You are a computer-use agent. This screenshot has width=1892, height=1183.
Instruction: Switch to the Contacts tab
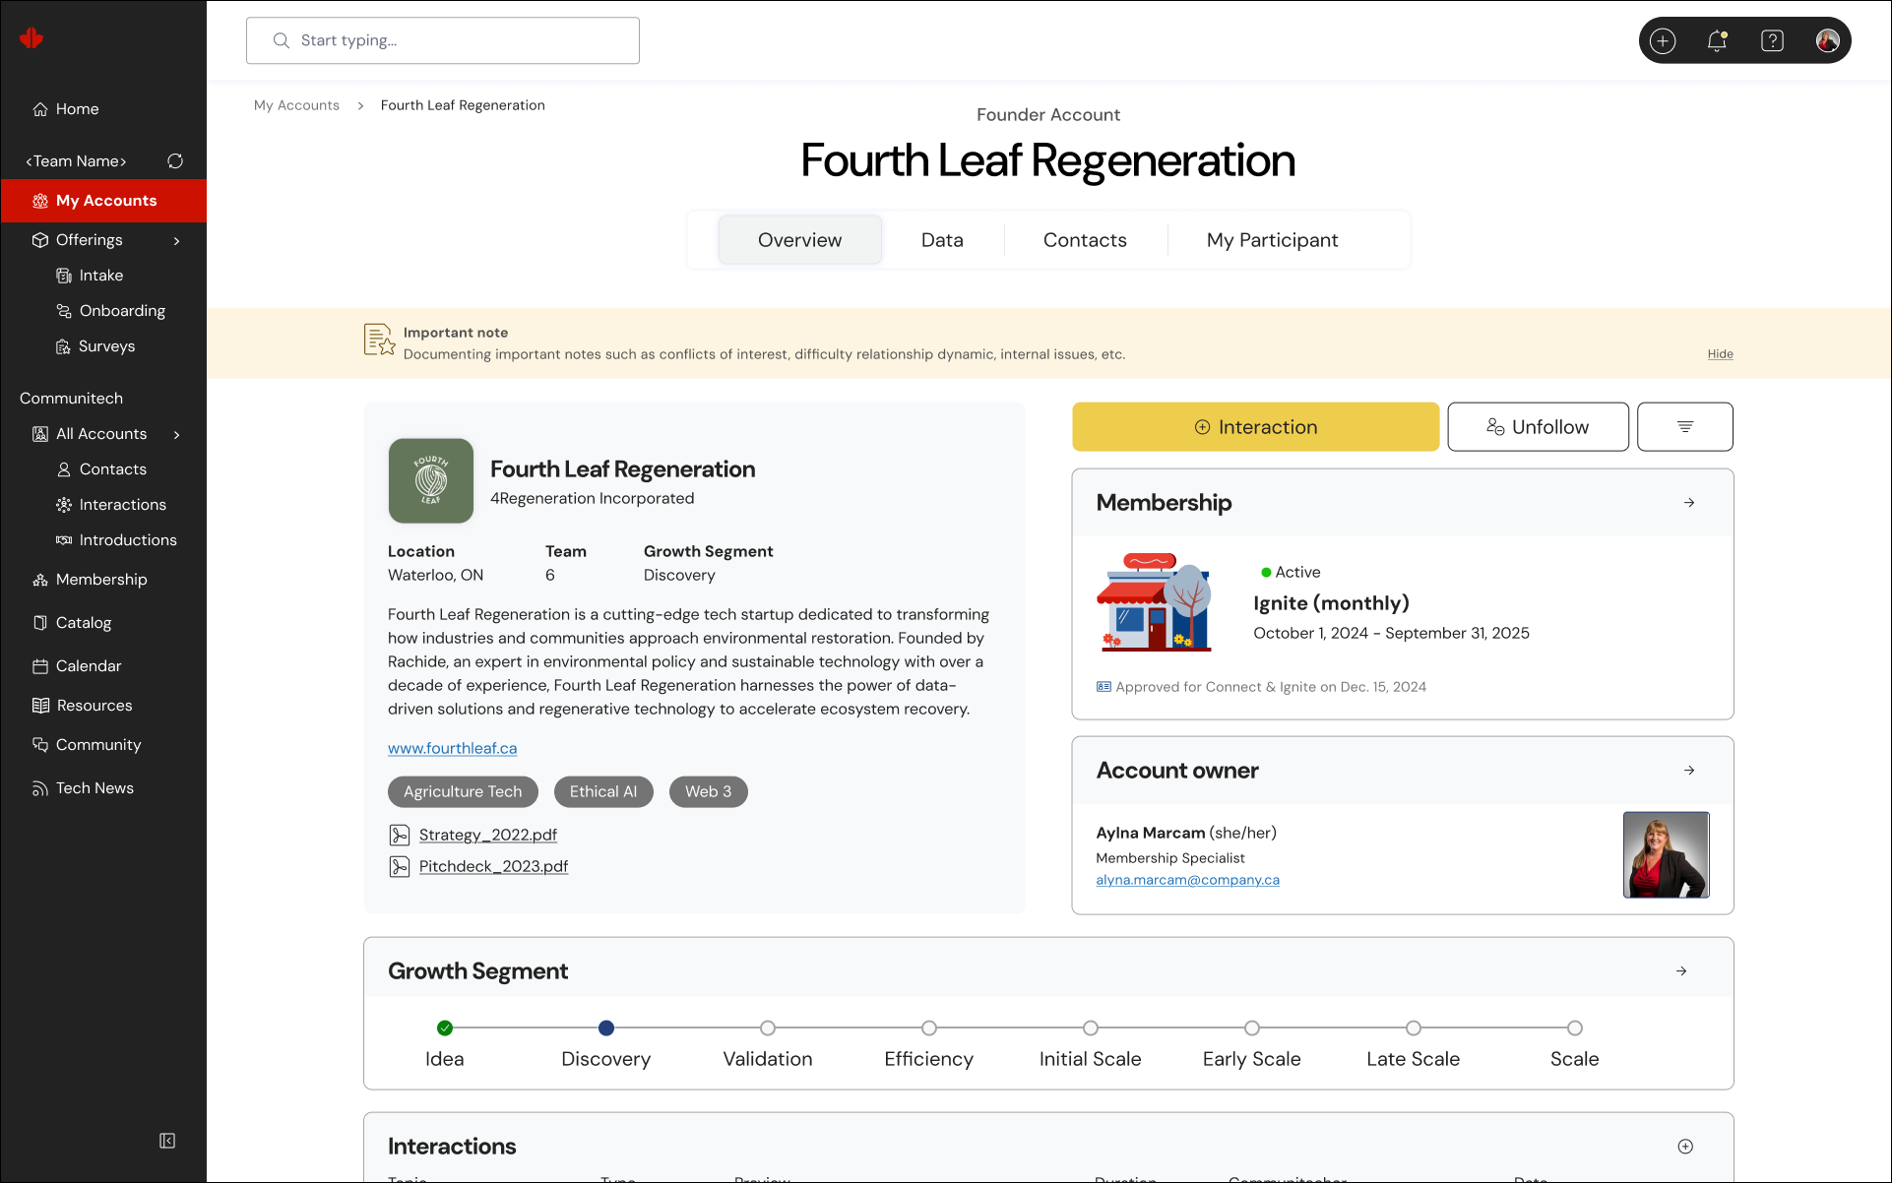coord(1085,240)
